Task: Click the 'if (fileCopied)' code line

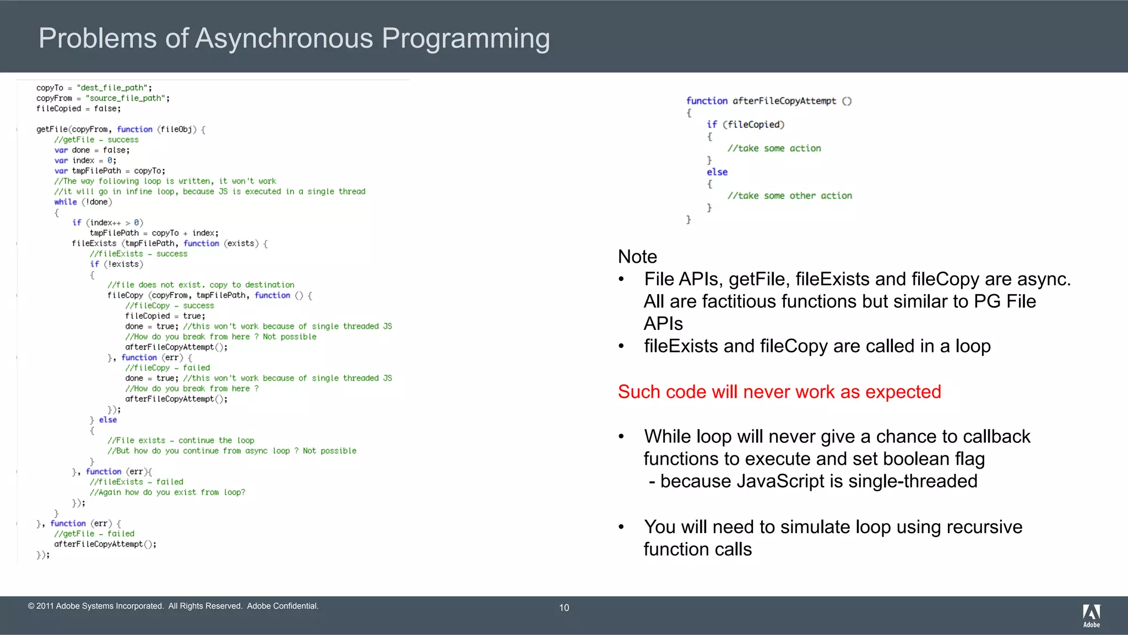Action: tap(745, 124)
